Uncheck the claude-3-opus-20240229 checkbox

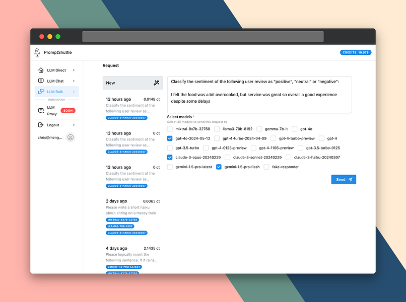[x=170, y=158]
